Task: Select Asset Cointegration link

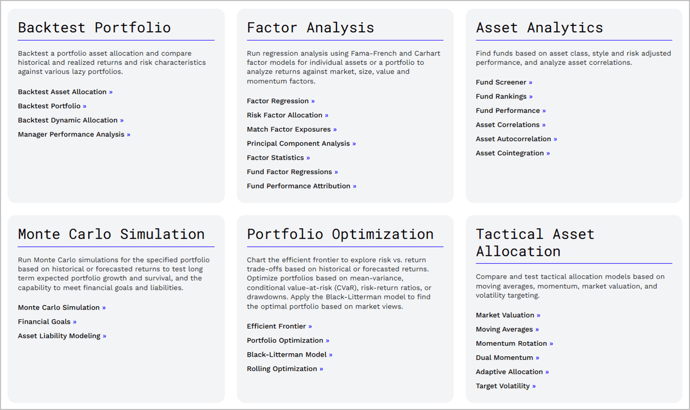Action: (513, 153)
